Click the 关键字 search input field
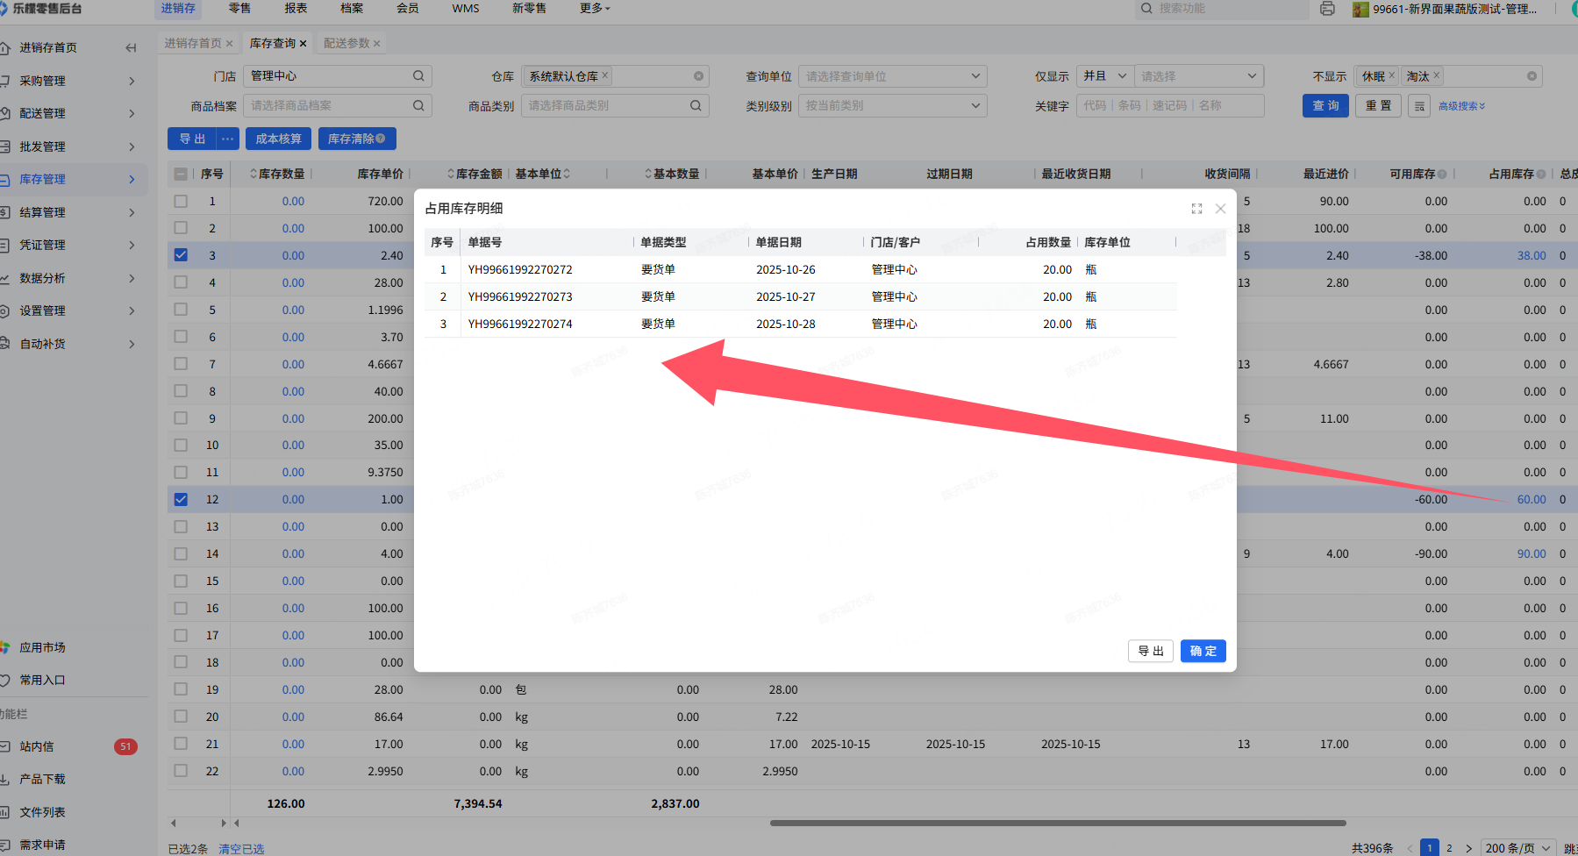The height and width of the screenshot is (856, 1578). pyautogui.click(x=1169, y=106)
